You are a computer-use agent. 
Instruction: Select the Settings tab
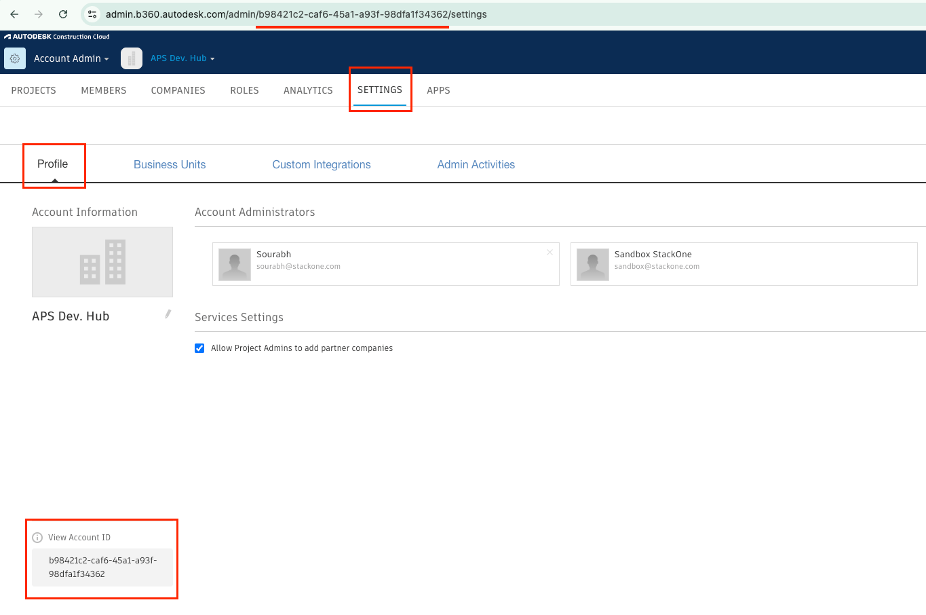tap(380, 90)
